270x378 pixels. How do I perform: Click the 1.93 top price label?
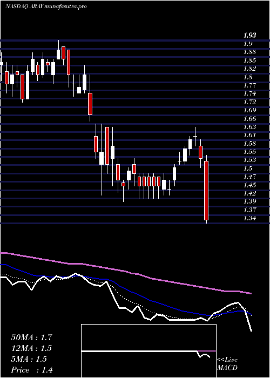click(249, 35)
